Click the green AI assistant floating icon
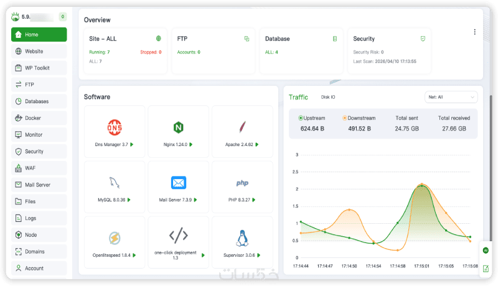 coord(486,251)
